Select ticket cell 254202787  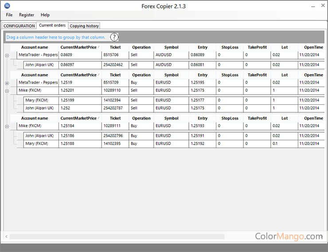click(x=115, y=108)
